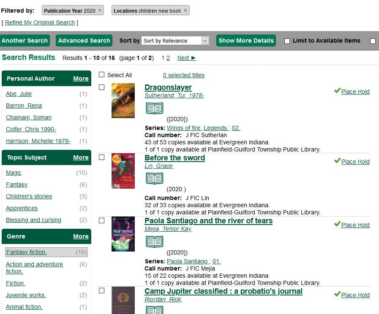The width and height of the screenshot is (379, 314).
Task: Click the Advanced Search button
Action: (x=84, y=41)
